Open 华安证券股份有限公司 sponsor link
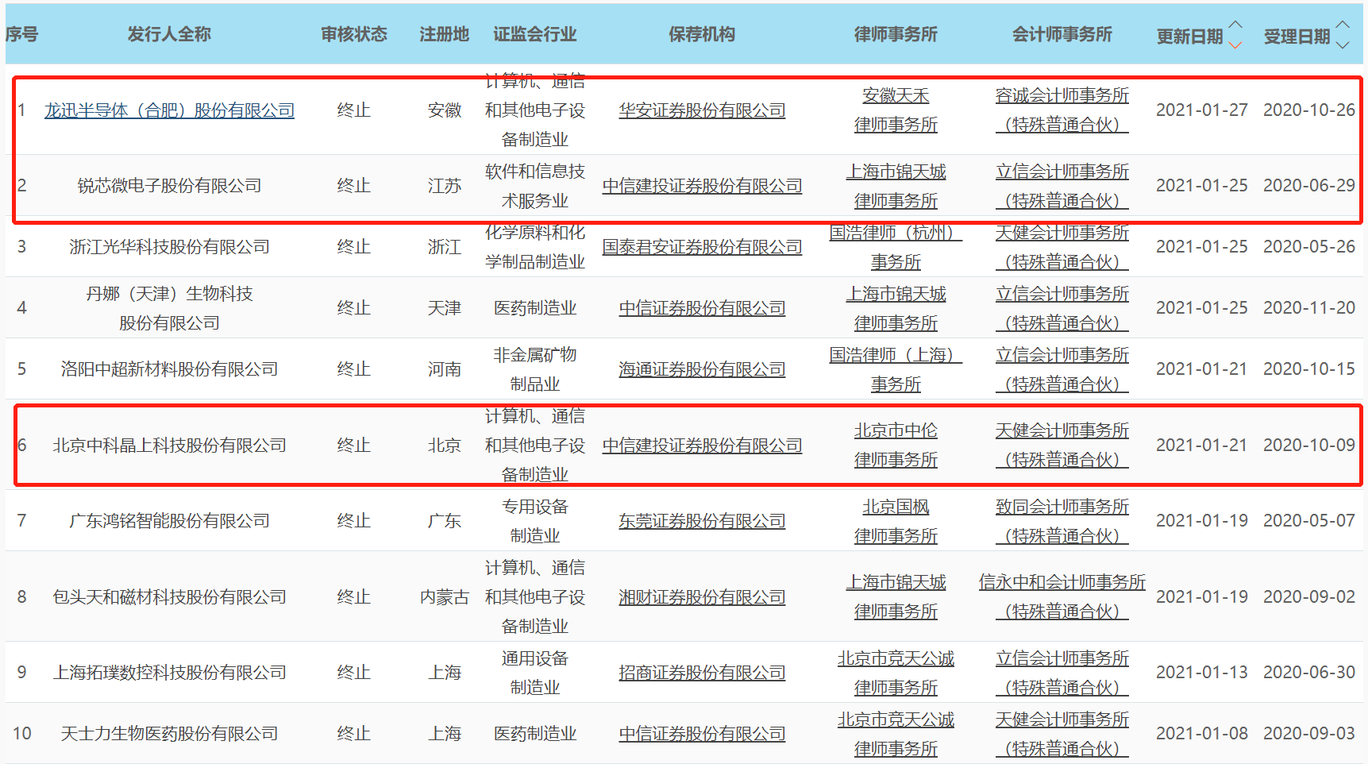This screenshot has width=1368, height=764. tap(702, 110)
